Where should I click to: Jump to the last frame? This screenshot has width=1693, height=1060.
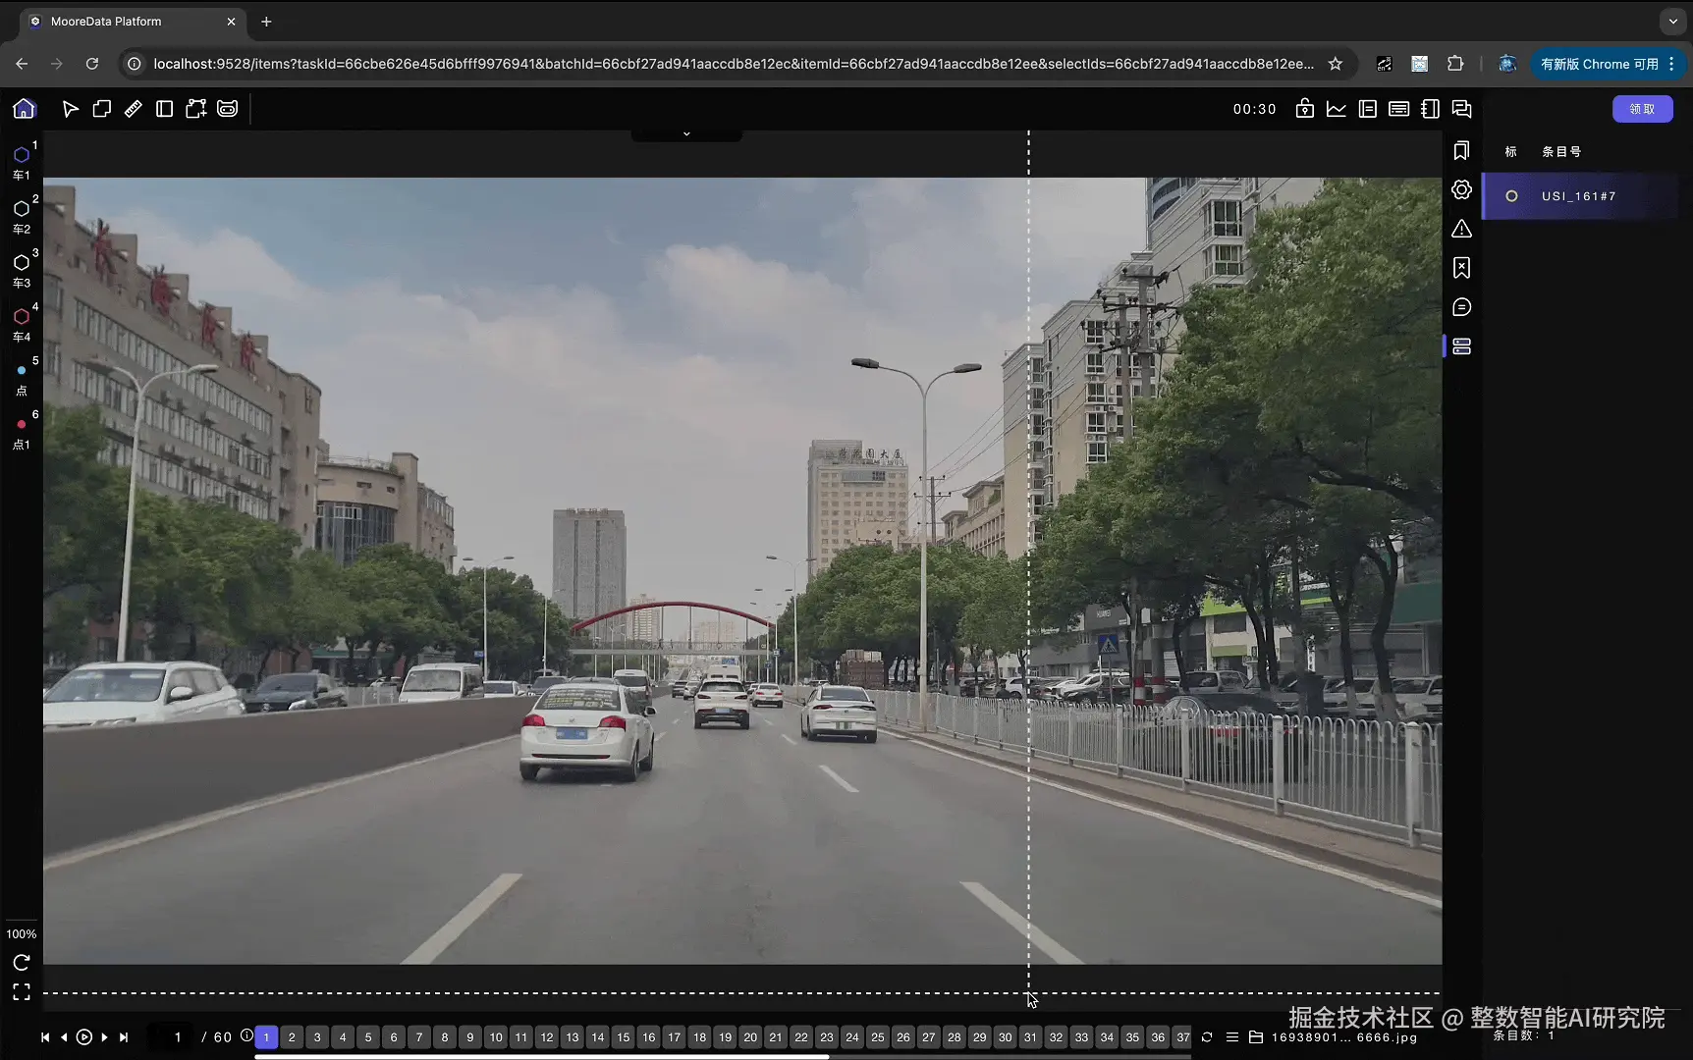click(124, 1037)
